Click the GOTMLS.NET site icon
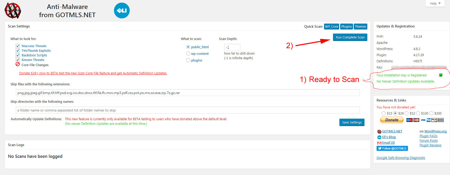The width and height of the screenshot is (450, 175). click(379, 131)
